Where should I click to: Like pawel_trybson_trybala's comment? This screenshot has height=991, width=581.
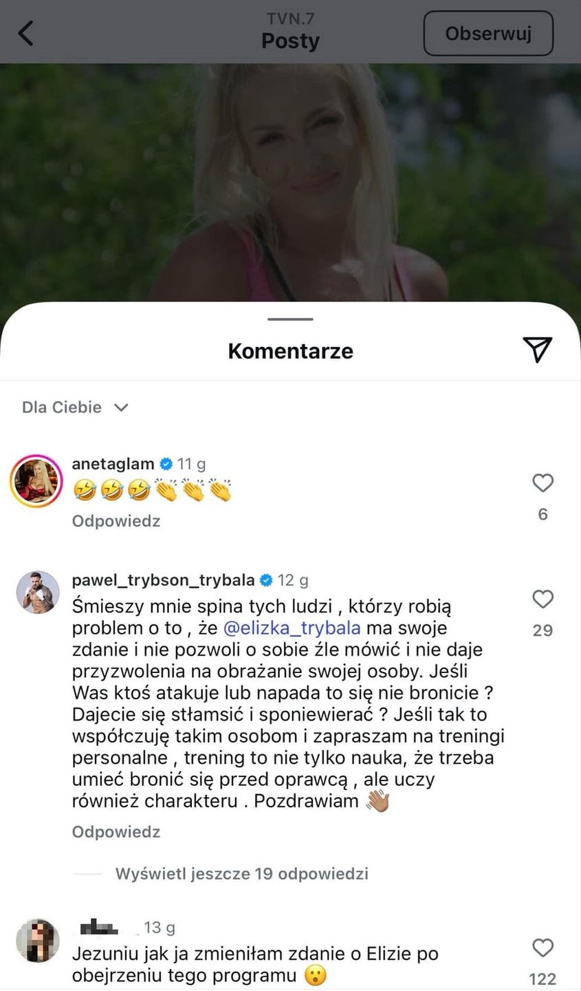[x=542, y=599]
